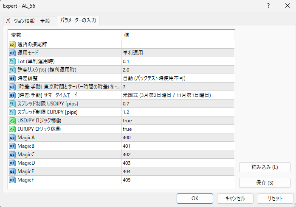Click the icon next to EURJPY ロジック稼働
Screen dimensions: 296x207
(x=12, y=129)
